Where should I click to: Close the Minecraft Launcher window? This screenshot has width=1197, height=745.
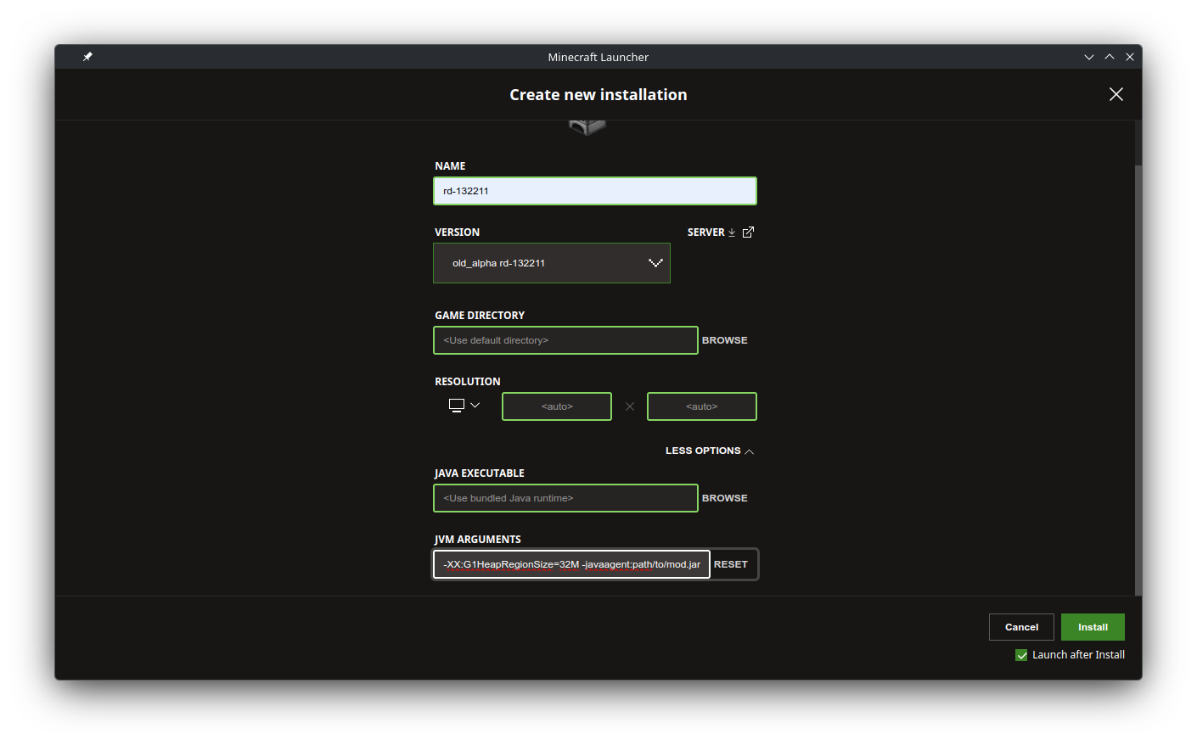coord(1130,57)
